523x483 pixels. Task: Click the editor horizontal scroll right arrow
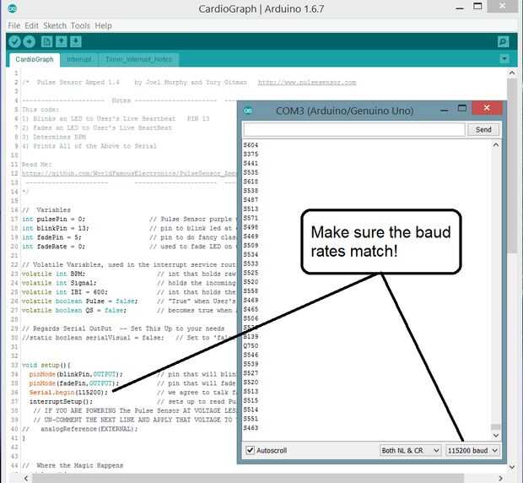point(501,478)
